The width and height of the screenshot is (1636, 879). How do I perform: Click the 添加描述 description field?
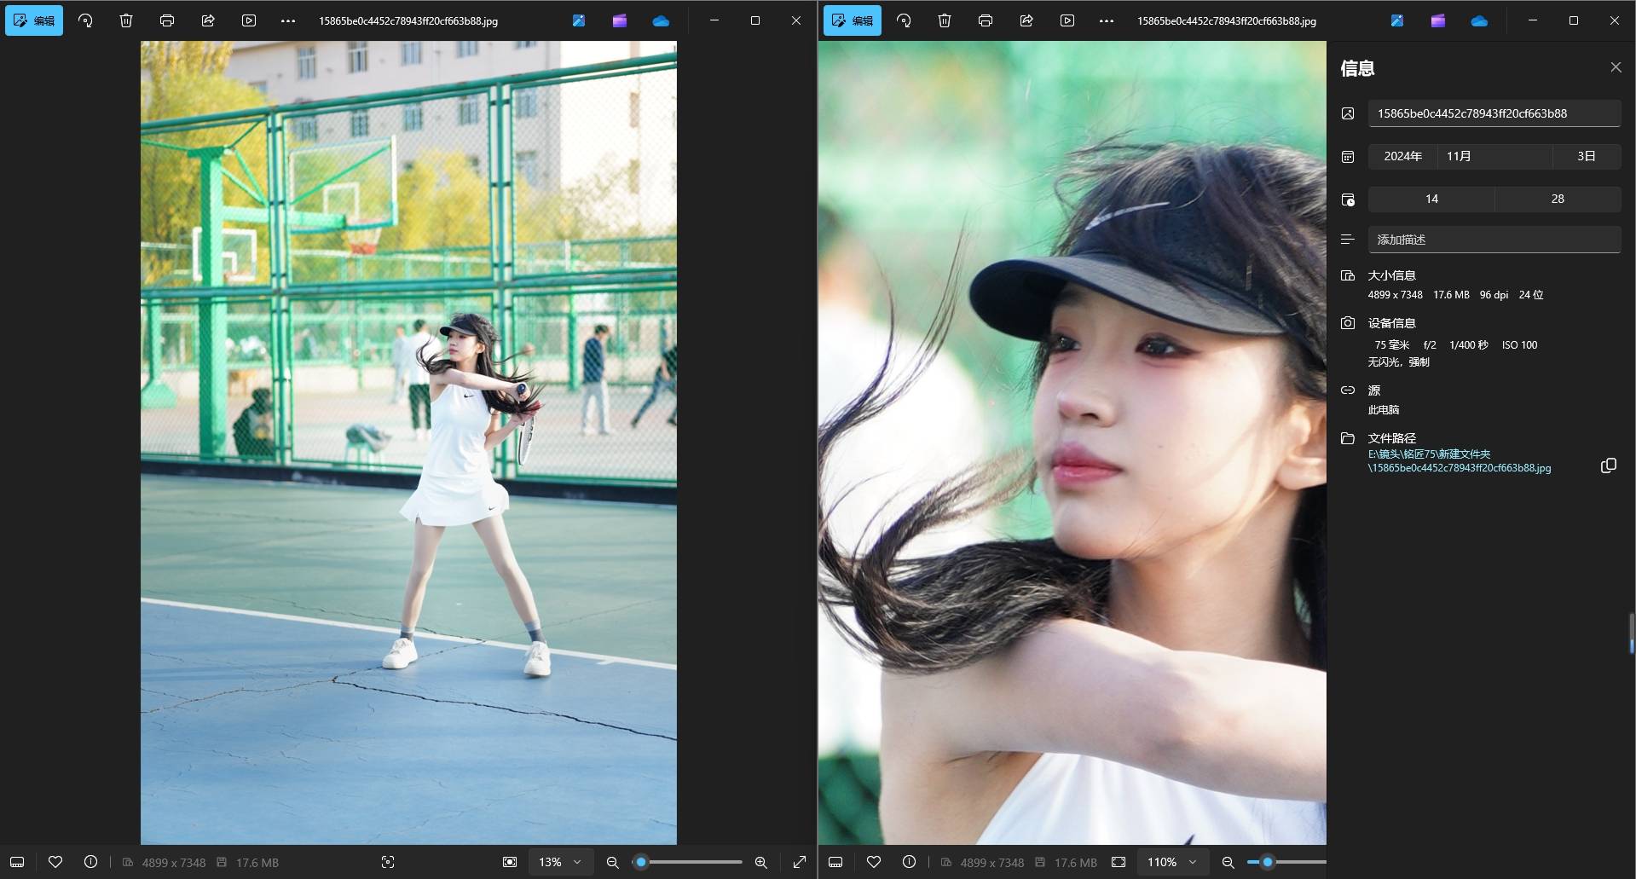1494,240
